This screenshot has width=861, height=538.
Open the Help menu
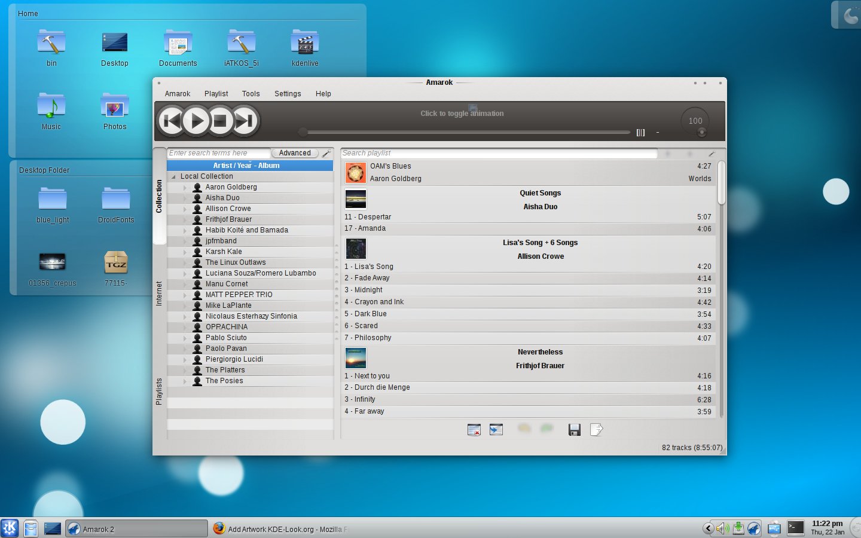click(x=323, y=94)
